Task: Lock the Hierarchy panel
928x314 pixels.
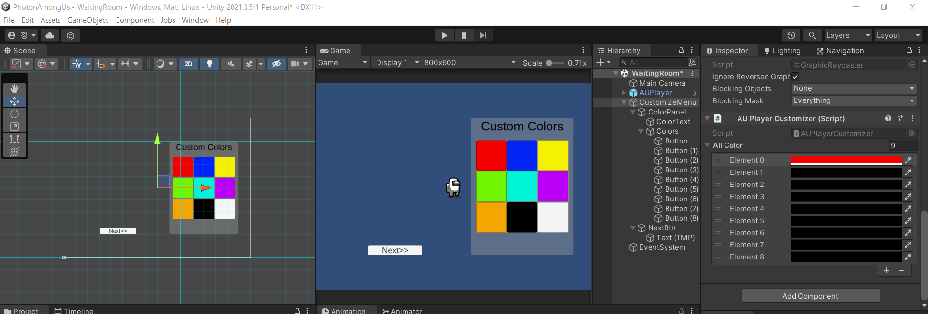Action: coord(681,50)
